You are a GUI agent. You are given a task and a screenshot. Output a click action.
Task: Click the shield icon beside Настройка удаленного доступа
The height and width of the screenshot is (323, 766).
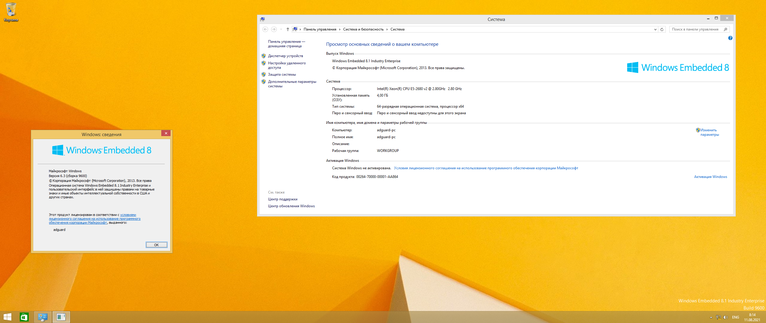(264, 63)
